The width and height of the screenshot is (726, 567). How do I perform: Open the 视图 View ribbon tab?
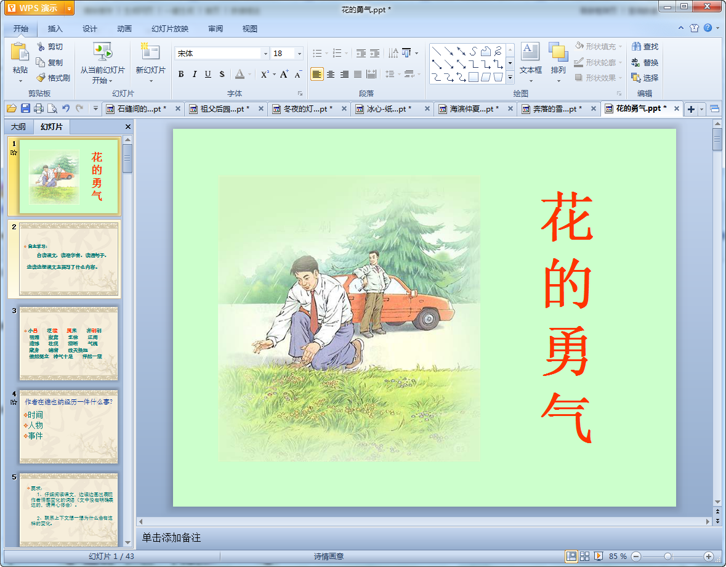(x=249, y=29)
